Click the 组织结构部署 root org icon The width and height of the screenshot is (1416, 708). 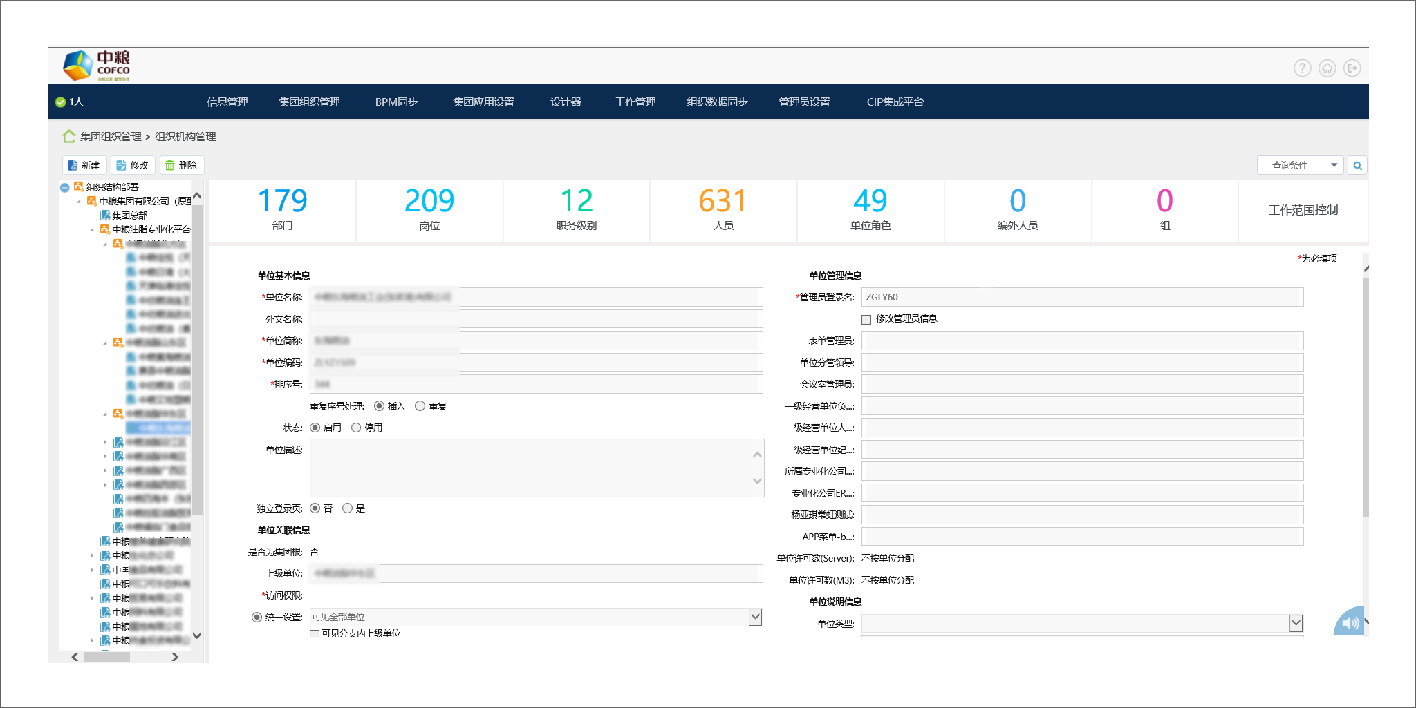[x=79, y=186]
